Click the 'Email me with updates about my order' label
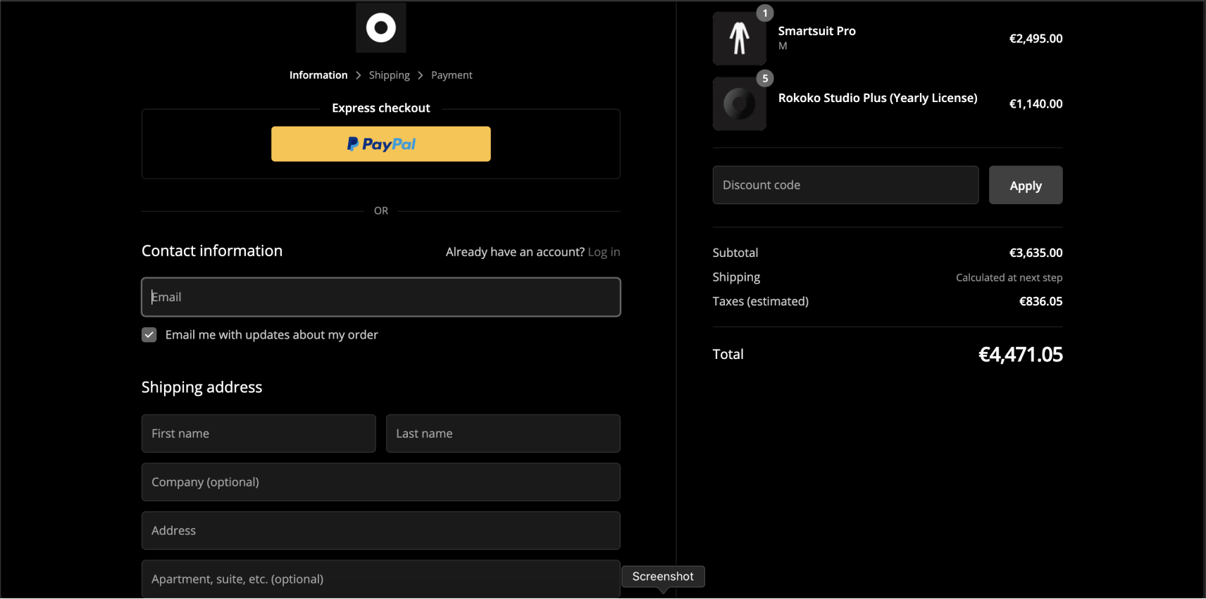 click(x=272, y=335)
